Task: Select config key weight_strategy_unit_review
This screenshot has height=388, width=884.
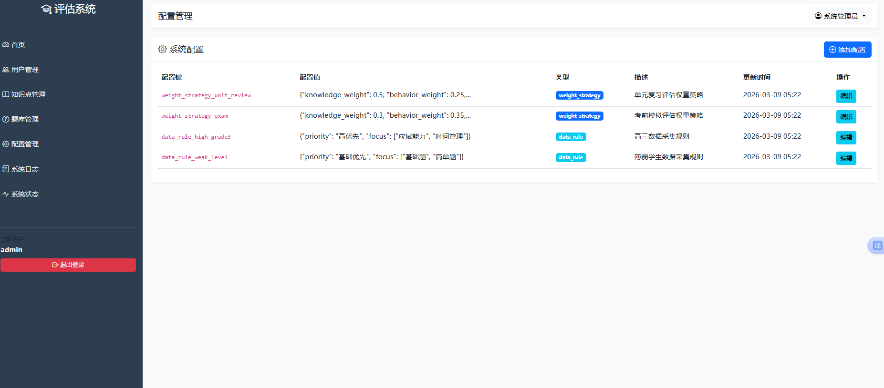Action: [206, 95]
